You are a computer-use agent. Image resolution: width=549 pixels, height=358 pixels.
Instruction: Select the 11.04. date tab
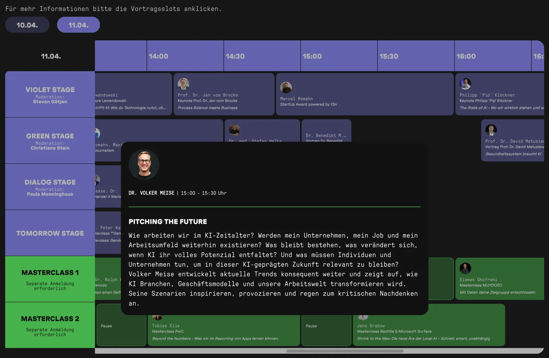[x=78, y=25]
